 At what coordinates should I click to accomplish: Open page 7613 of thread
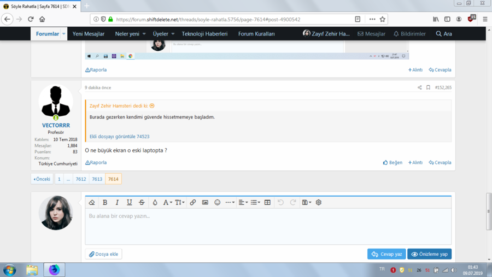(97, 179)
